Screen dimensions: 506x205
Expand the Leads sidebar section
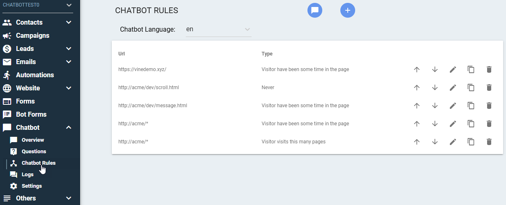tap(69, 48)
